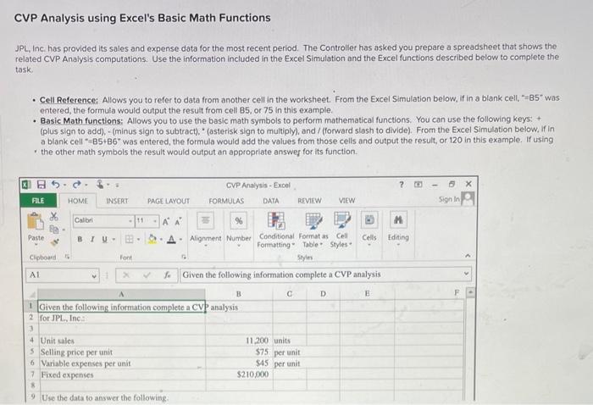Select column C header
This screenshot has height=405, width=593.
pos(290,294)
